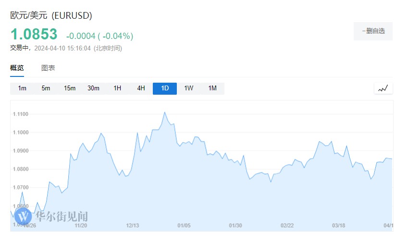Screen dimensions: 395x236
Task: Click the chart peak near 1.1100
Action: [164, 112]
